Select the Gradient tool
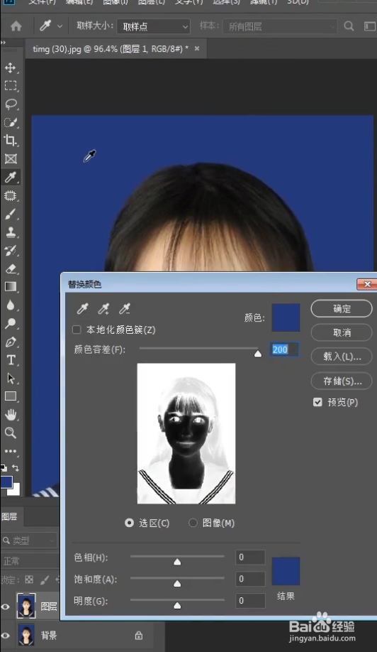 [11, 287]
